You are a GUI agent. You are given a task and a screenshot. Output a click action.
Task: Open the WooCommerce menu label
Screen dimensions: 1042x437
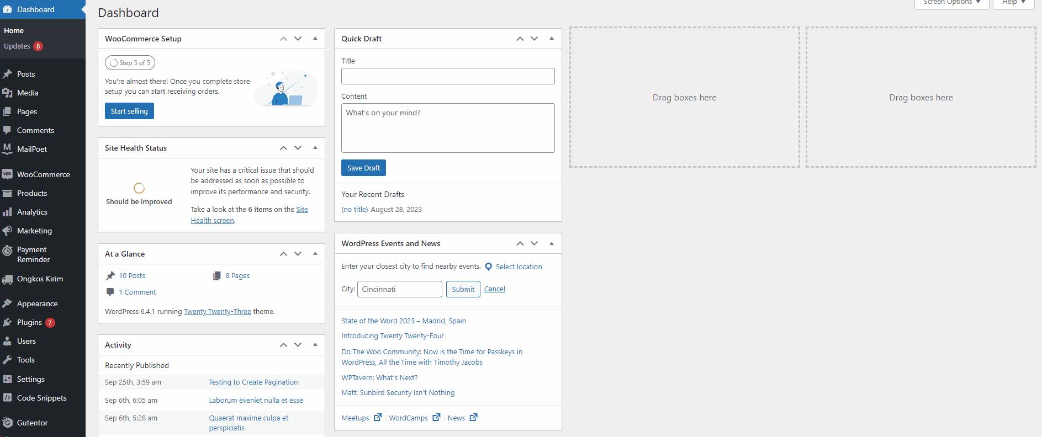click(44, 174)
